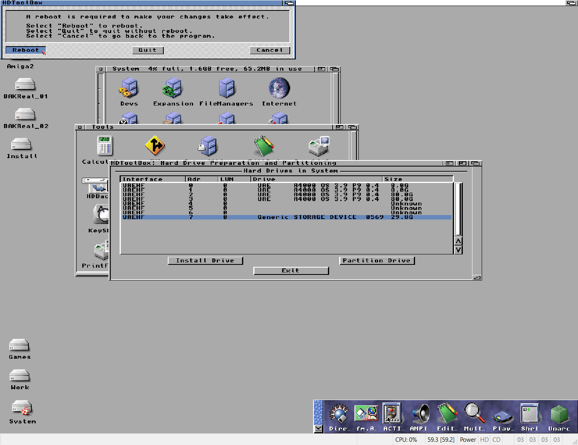Click the Power indicator in the status bar
Image resolution: width=578 pixels, height=445 pixels.
(468, 440)
